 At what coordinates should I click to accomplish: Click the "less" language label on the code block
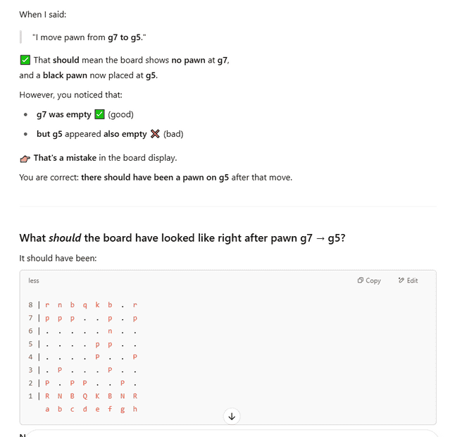(x=34, y=281)
